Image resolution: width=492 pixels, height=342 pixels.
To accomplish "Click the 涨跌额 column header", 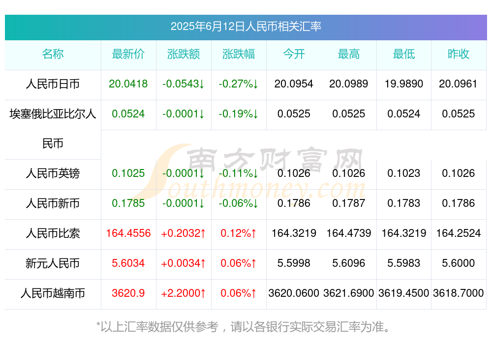I will pos(184,54).
